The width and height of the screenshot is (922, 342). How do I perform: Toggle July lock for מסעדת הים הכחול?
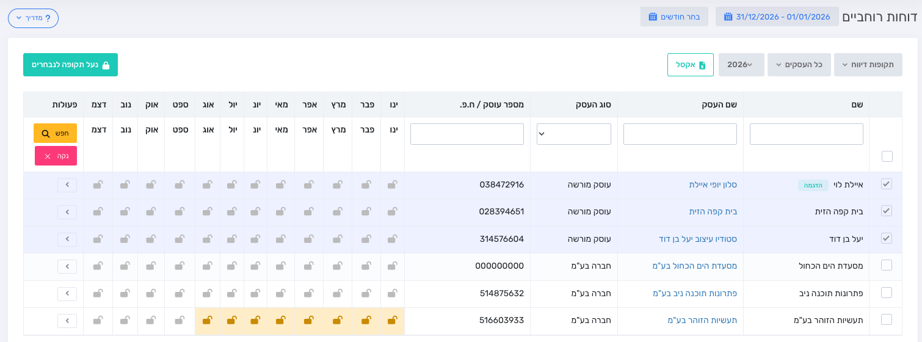click(232, 266)
